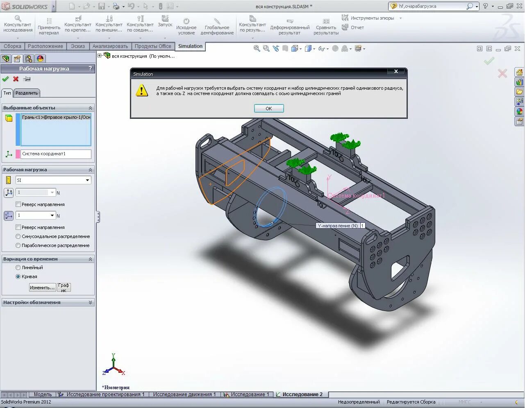Viewport: 525px width, 408px height.
Task: Open Консультант по соединениям tool
Action: 140,24
